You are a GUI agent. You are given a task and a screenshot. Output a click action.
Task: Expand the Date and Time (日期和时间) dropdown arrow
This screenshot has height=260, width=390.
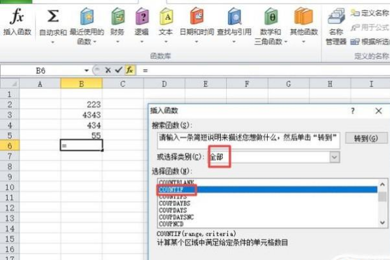pos(196,42)
